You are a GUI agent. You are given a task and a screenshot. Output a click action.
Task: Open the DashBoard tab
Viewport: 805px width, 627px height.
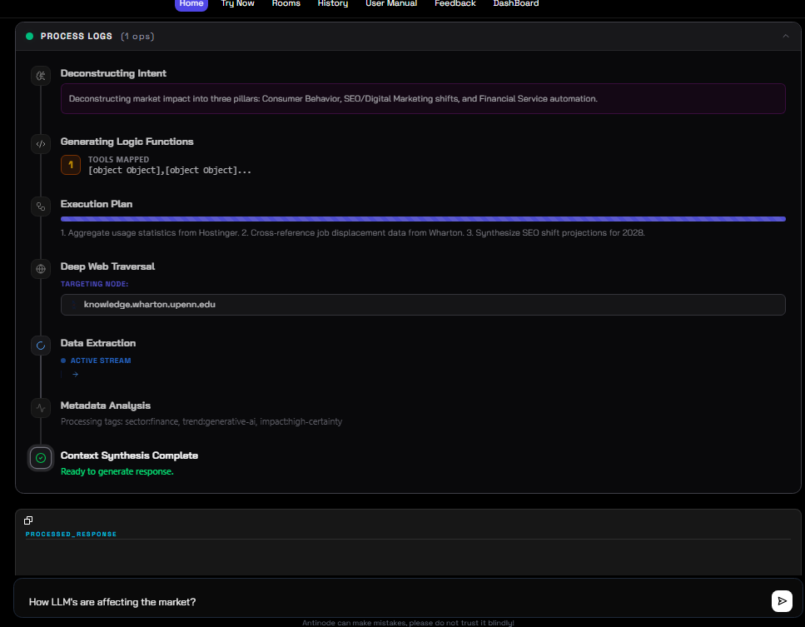[x=515, y=4]
